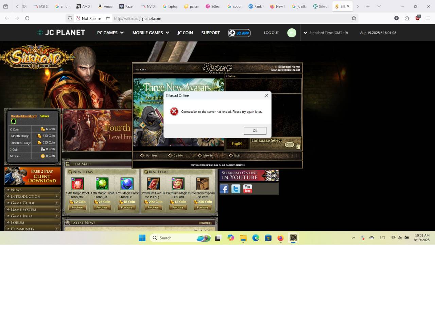Show more latest news with +MORE
Viewport: 435px width, 334px height.
205,223
